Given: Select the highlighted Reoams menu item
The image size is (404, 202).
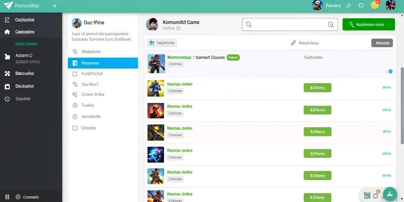Looking at the screenshot, I should 103,63.
